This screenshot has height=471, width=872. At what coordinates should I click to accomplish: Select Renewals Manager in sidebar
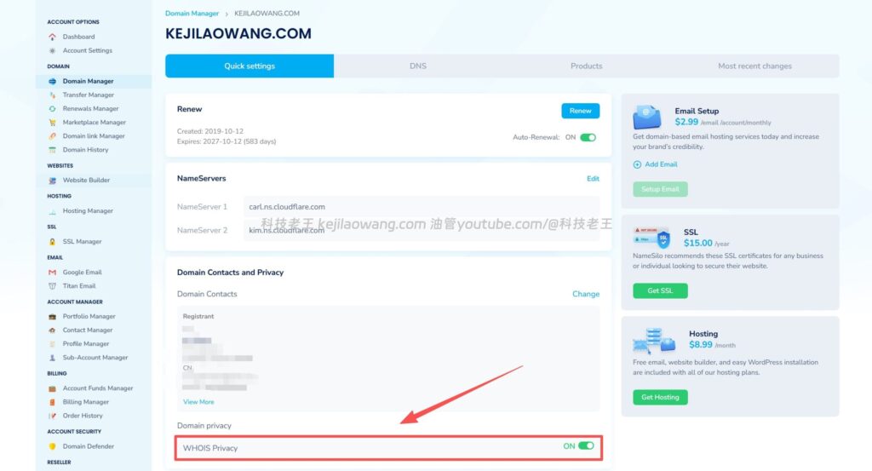(90, 109)
